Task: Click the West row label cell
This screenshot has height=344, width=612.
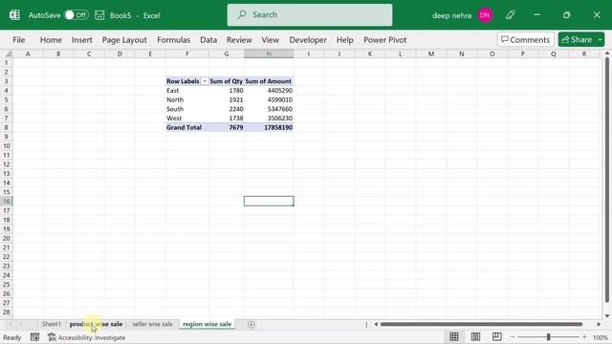Action: [x=187, y=118]
